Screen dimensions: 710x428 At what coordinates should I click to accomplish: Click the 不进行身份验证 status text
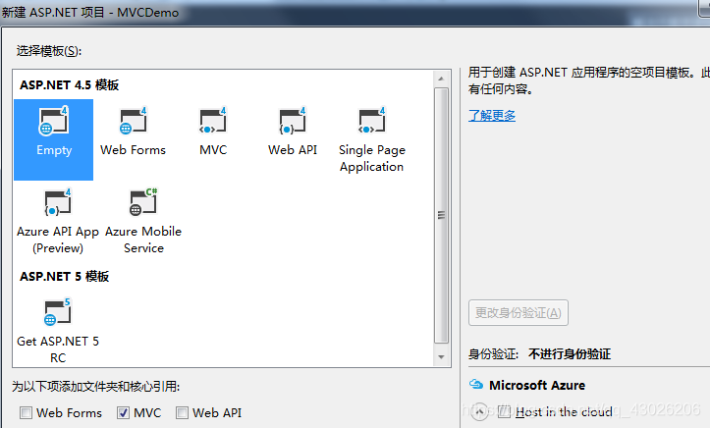(570, 353)
